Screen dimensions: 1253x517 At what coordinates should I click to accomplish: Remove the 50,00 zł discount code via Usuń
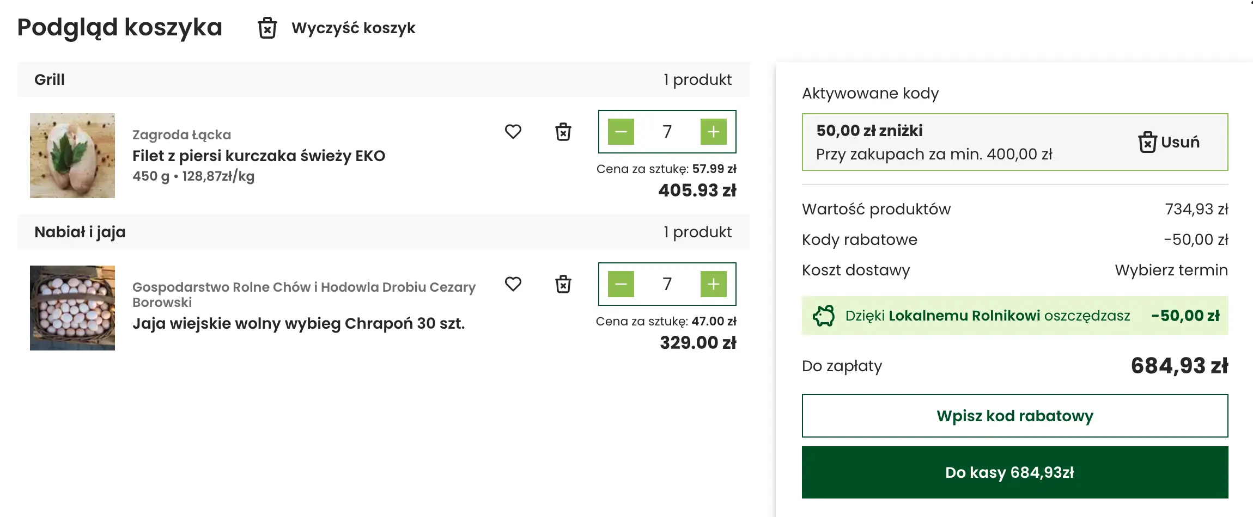coord(1169,142)
